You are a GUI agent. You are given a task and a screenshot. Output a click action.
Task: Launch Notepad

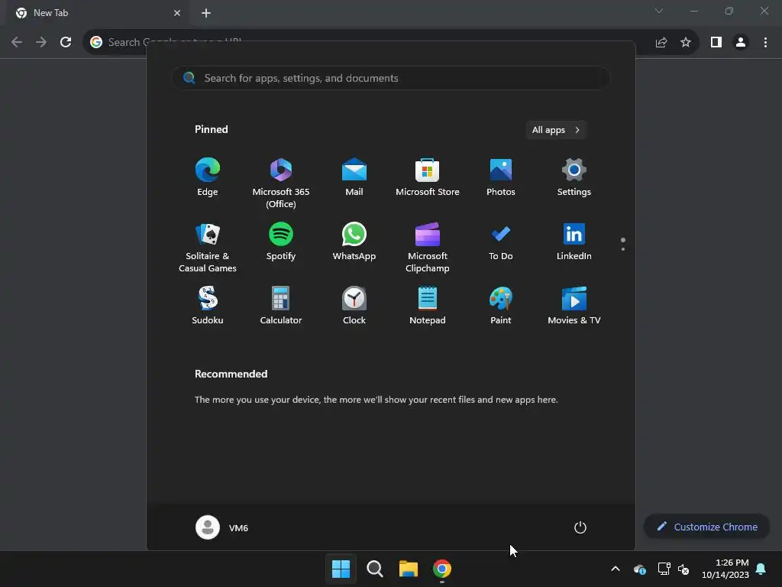click(428, 306)
